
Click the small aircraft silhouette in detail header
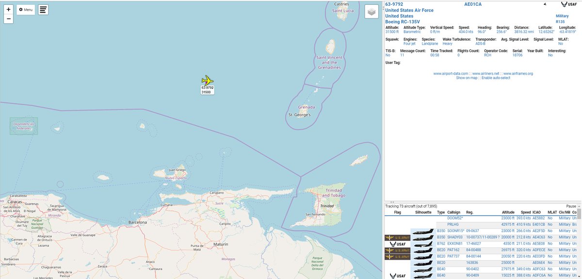(545, 4)
